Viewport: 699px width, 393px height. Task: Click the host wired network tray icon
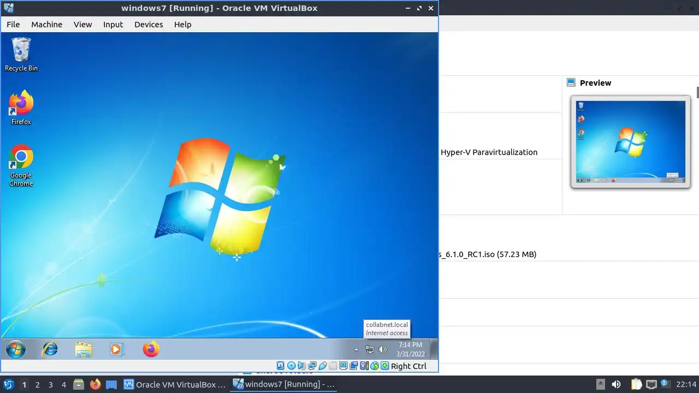pyautogui.click(x=651, y=384)
